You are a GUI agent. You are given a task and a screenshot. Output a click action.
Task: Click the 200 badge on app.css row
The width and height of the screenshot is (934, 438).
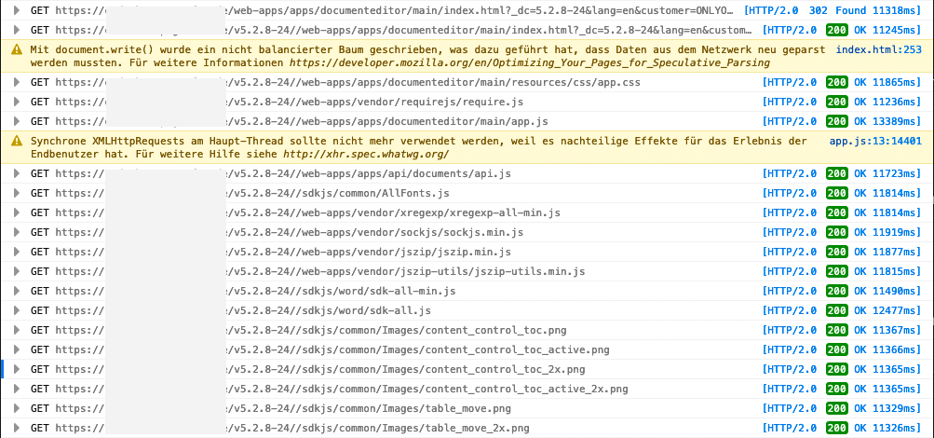click(x=837, y=82)
